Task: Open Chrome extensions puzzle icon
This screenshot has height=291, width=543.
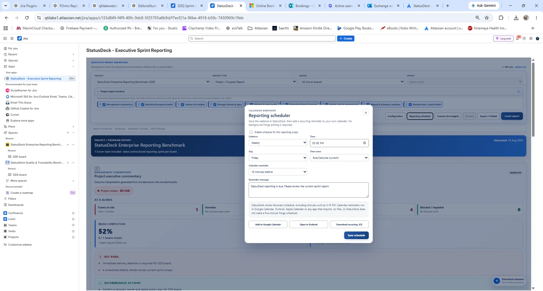Action: [501, 18]
